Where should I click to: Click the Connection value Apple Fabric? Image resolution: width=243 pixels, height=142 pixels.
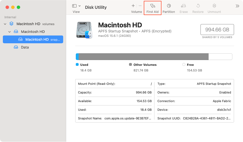(222, 101)
